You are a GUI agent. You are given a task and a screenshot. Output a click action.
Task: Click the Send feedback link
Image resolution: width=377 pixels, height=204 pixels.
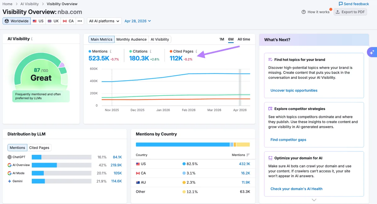click(x=354, y=4)
